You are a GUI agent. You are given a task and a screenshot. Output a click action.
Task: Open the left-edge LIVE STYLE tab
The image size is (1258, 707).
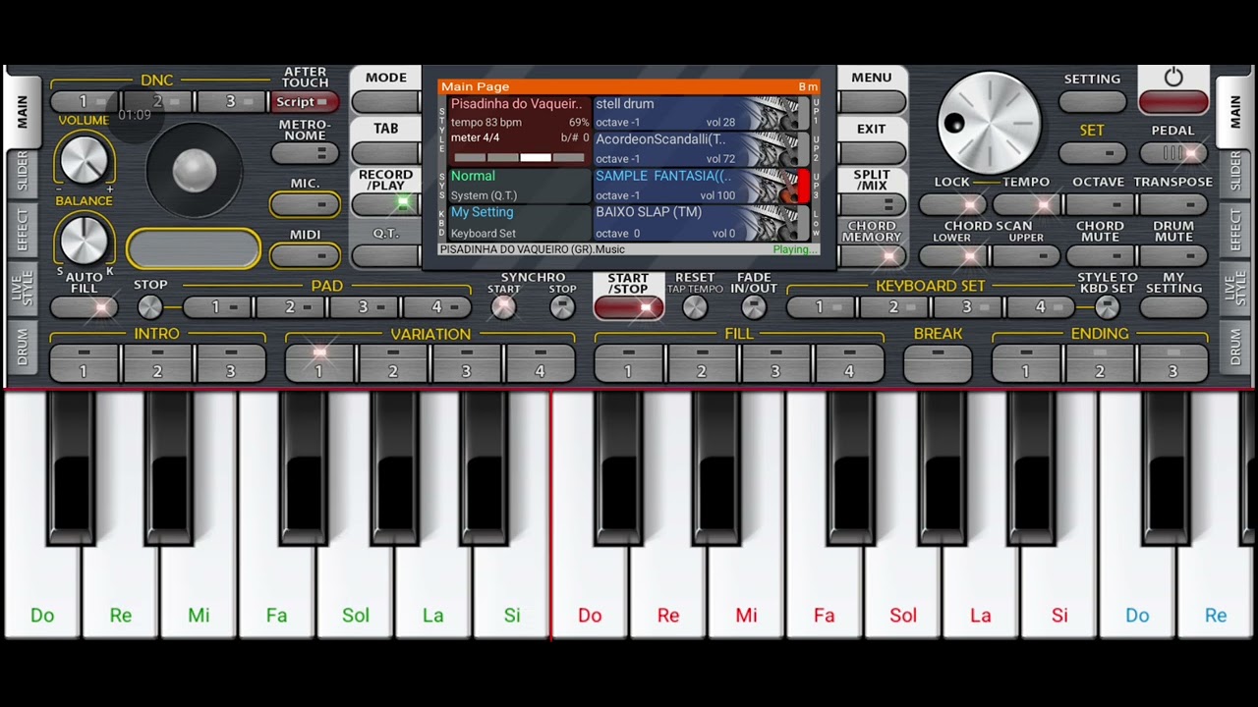(x=22, y=289)
